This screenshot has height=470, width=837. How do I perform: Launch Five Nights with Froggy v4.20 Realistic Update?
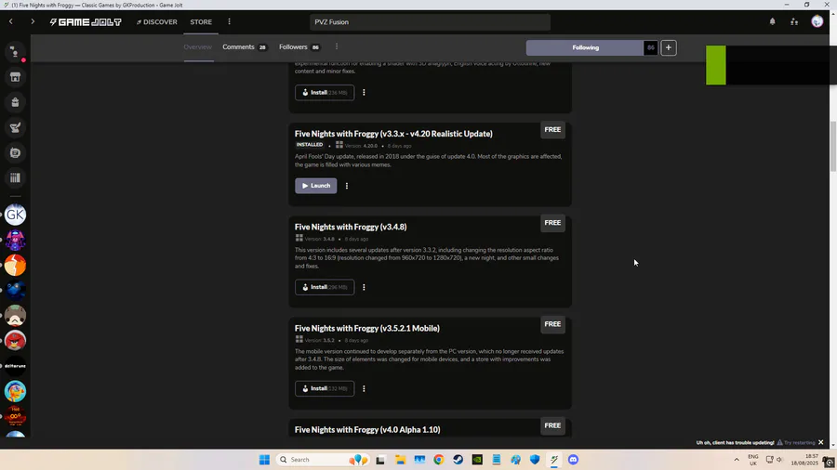point(315,186)
